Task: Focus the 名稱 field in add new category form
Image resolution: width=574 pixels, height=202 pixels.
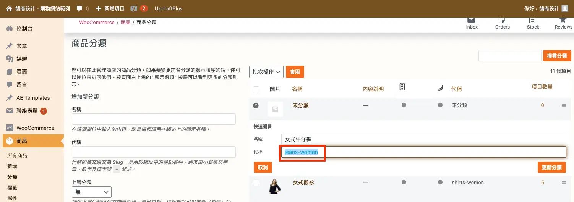Action: 154,119
